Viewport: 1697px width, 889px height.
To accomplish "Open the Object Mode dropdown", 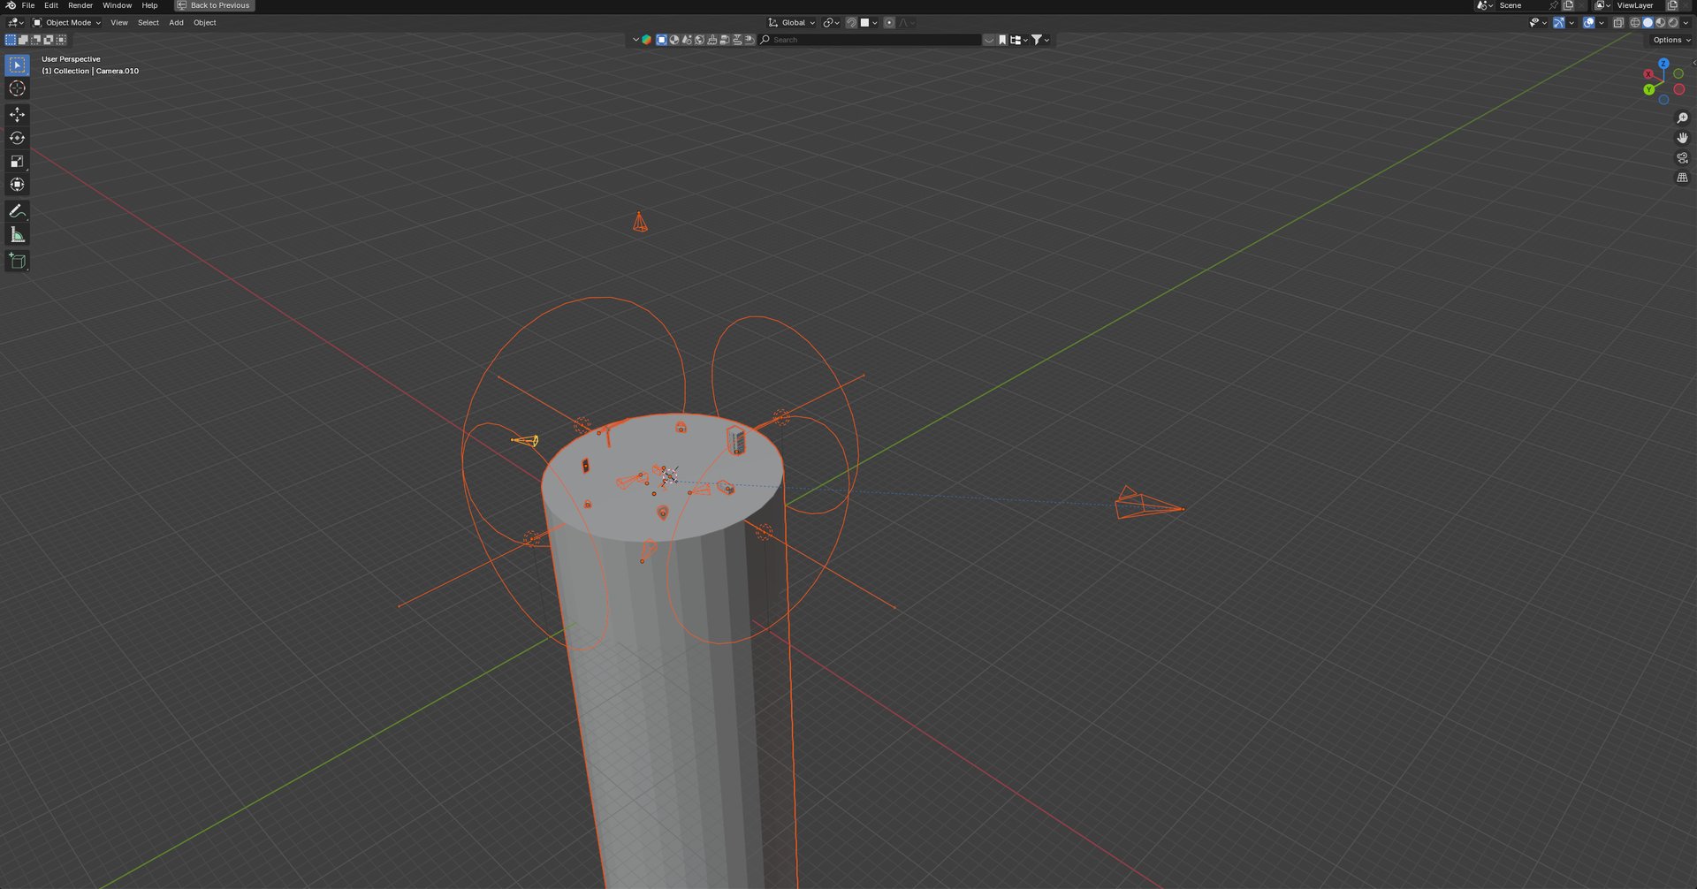I will click(x=67, y=23).
